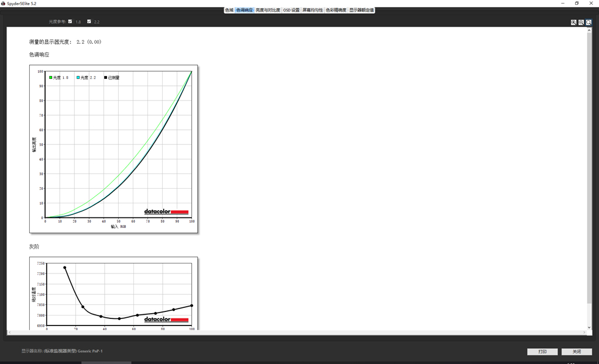599x364 pixels.
Task: Open the 色彩精确度 tab
Action: pos(336,10)
